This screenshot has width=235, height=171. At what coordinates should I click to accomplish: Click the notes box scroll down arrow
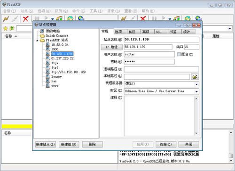click(x=196, y=133)
